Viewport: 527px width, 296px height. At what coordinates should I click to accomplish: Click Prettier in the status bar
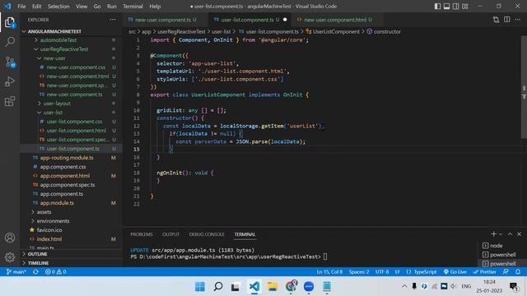click(x=484, y=272)
